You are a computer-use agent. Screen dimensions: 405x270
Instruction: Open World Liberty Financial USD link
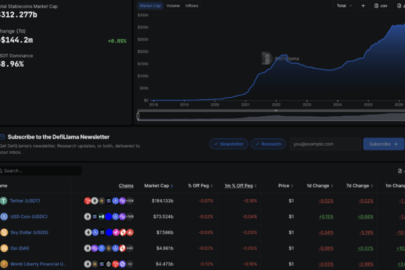pos(38,264)
